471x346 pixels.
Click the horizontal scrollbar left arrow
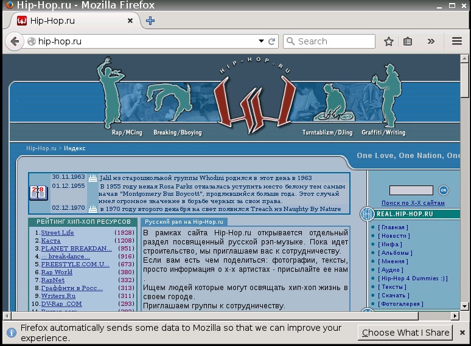point(7,316)
